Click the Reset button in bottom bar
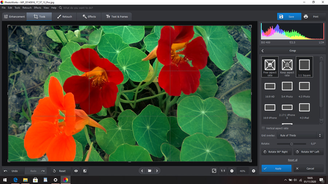The image size is (328, 184). 60,171
